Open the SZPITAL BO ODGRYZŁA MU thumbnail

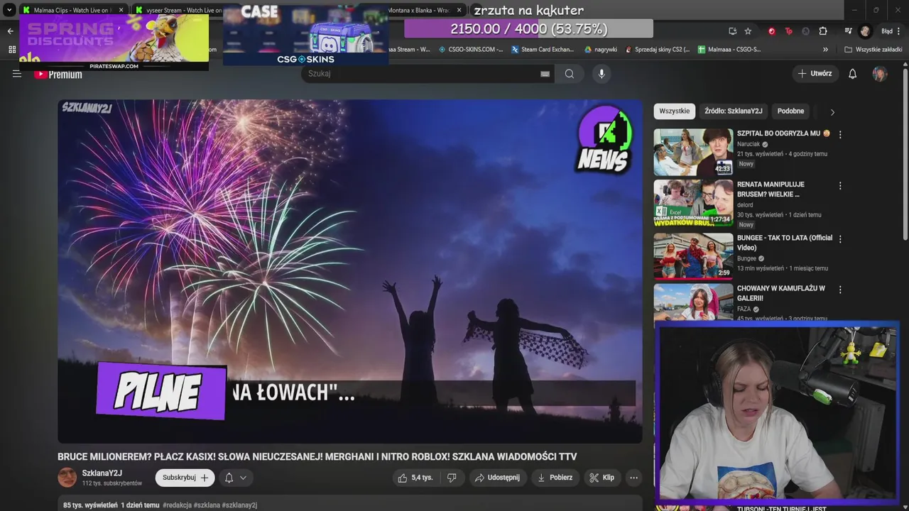coord(693,152)
